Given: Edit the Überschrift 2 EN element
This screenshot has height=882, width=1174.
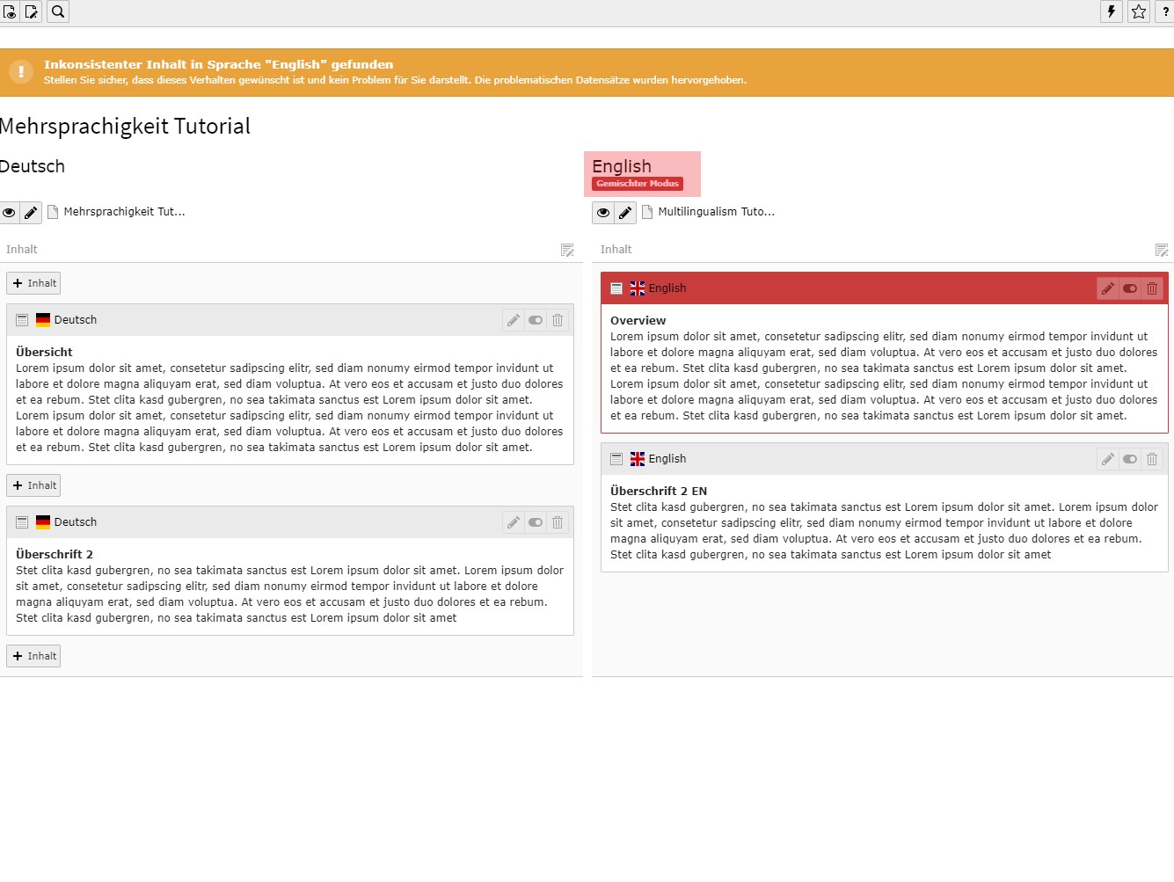Looking at the screenshot, I should (1108, 459).
